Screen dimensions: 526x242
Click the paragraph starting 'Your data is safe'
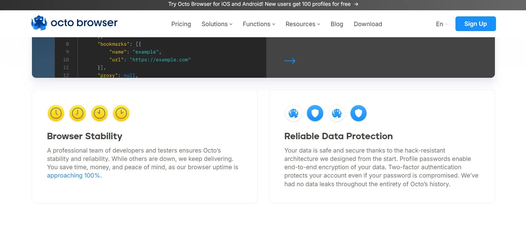click(x=381, y=167)
